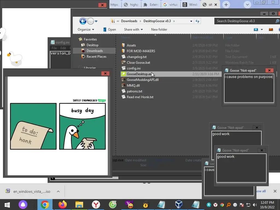
Task: Click the Close Goose.bat file icon
Action: 123,62
